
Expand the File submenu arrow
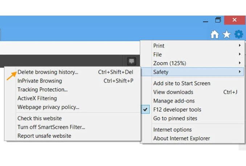pyautogui.click(x=239, y=54)
